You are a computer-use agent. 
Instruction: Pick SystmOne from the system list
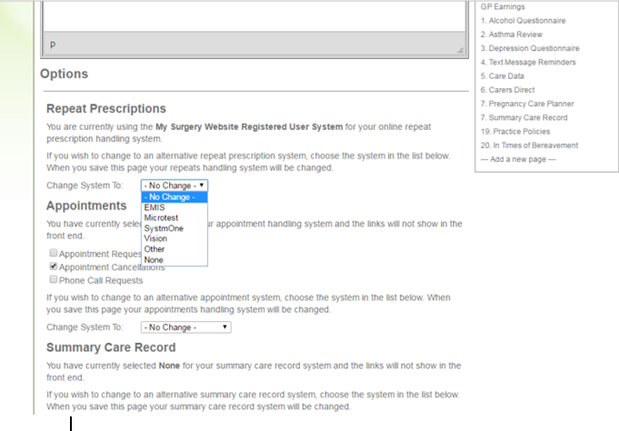pos(163,228)
